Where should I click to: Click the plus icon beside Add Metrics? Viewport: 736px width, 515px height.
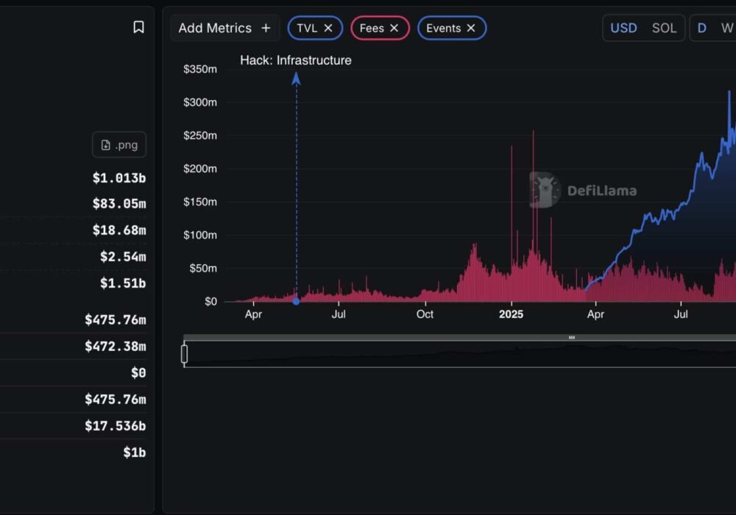coord(266,28)
